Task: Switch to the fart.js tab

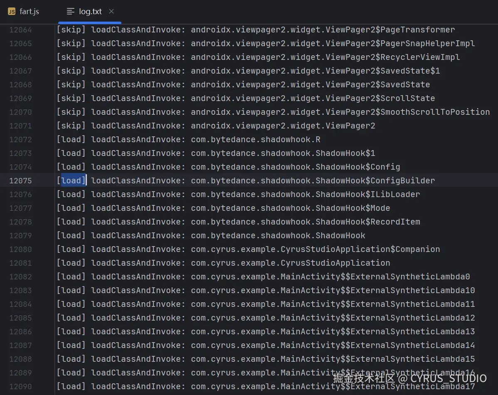Action: 28,11
